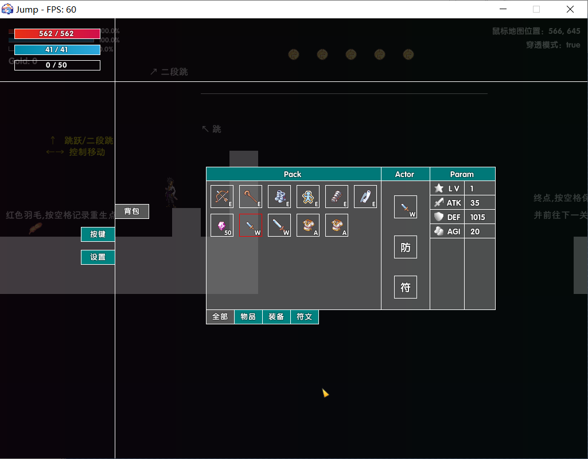Click the Pack panel header
The height and width of the screenshot is (459, 588).
pos(294,174)
